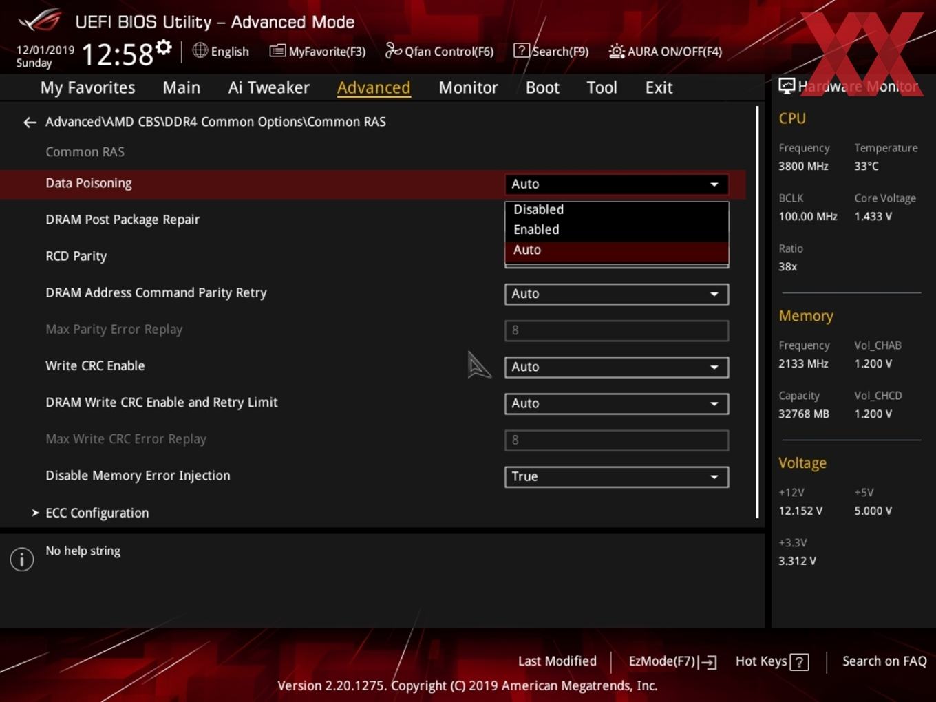Click the 12/01/2019 date
This screenshot has width=936, height=702.
(x=45, y=50)
